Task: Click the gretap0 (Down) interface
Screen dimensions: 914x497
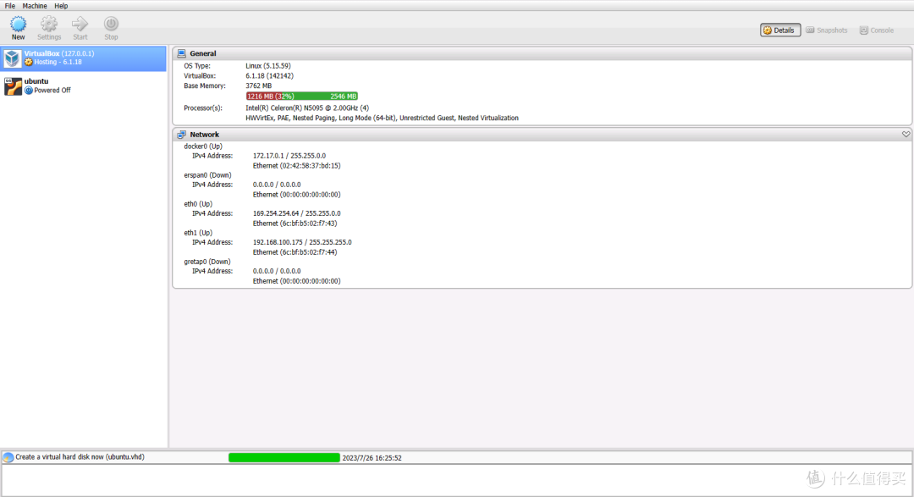Action: [x=207, y=262]
